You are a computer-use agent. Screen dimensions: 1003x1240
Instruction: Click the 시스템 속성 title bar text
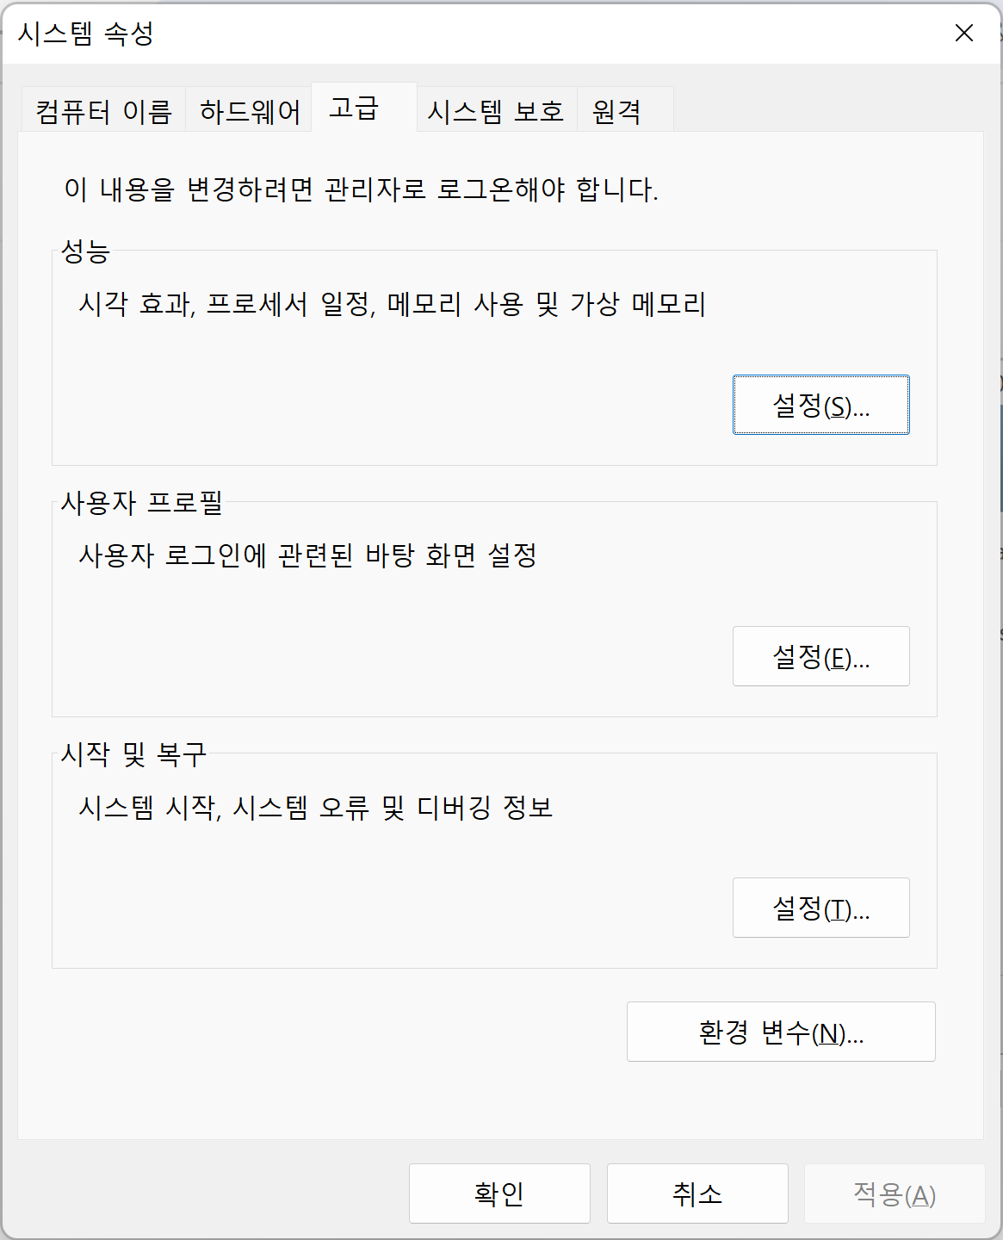[86, 34]
